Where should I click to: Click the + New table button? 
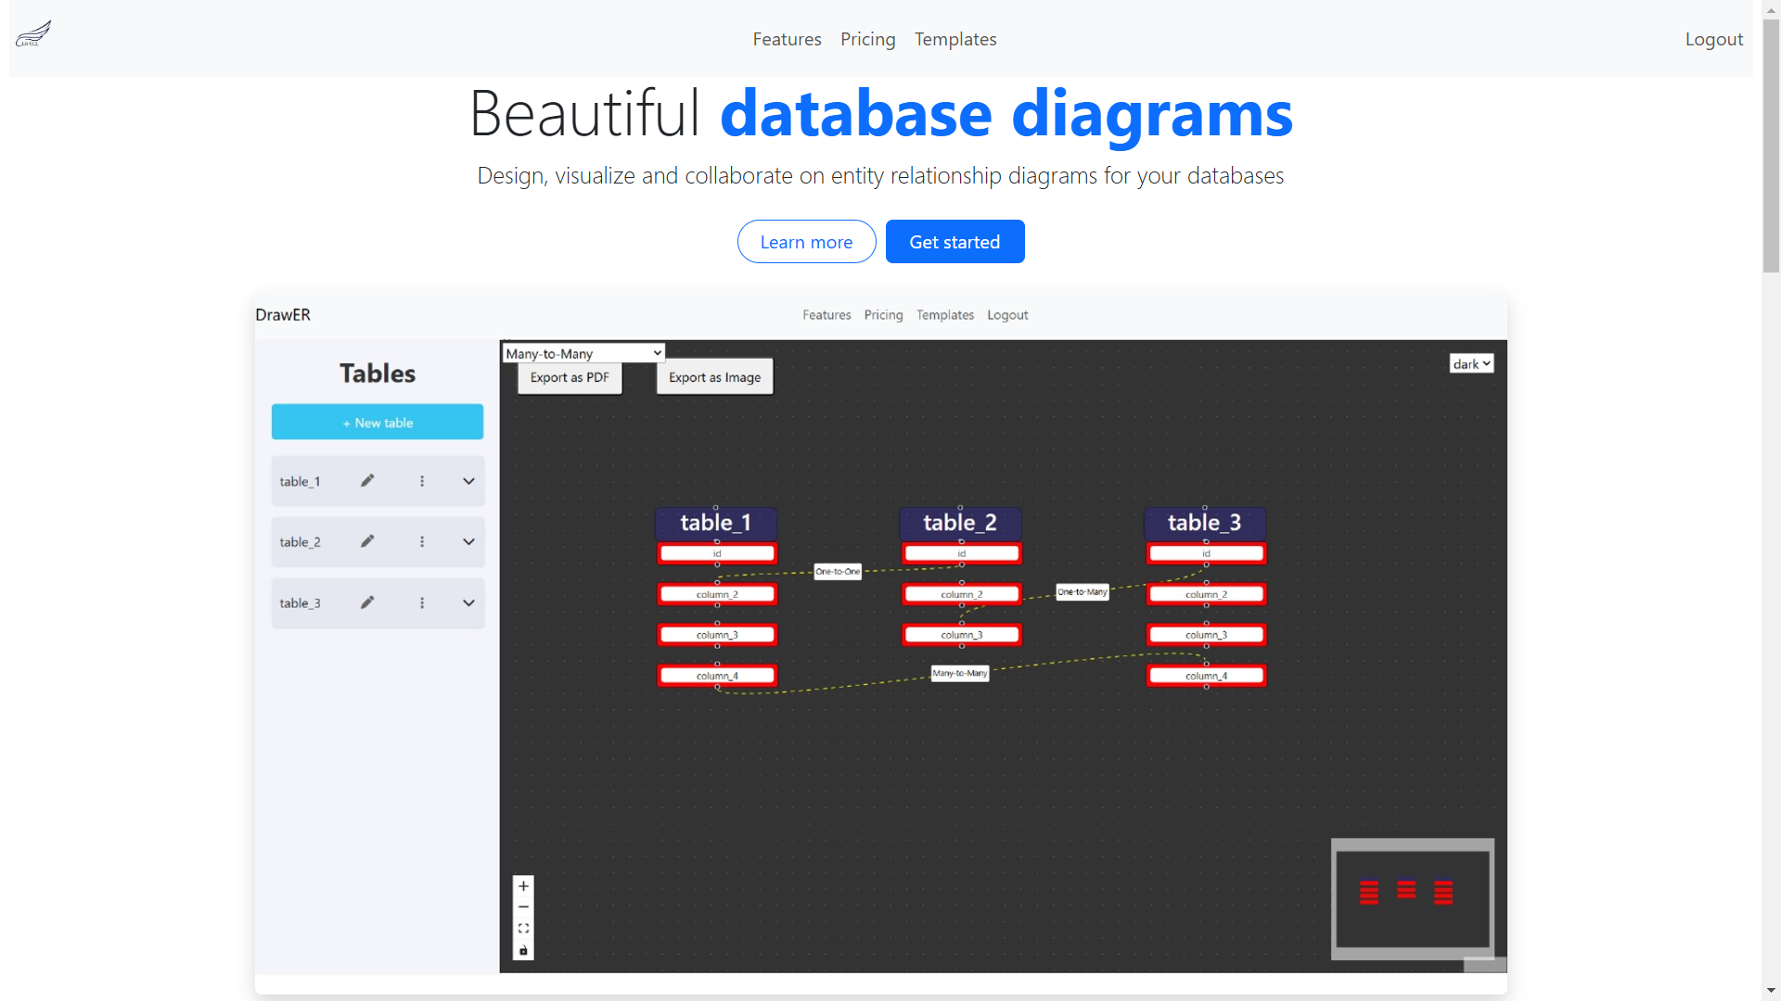point(377,422)
